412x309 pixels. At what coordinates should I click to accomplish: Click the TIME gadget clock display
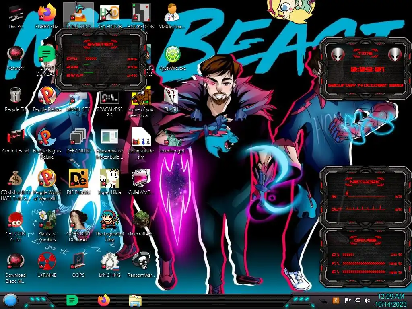coord(367,69)
